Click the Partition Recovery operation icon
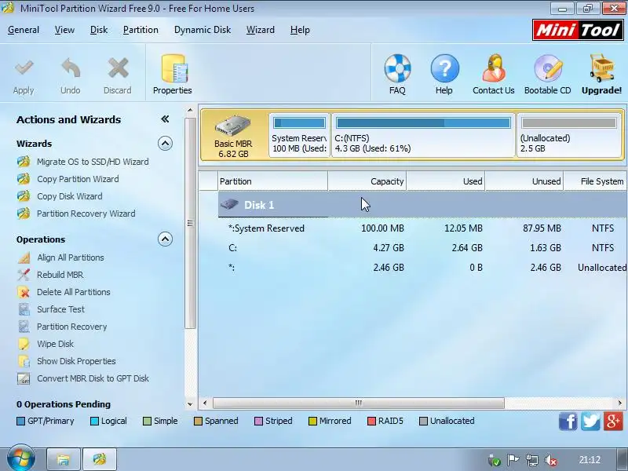Screen dimensions: 628x471 point(24,327)
